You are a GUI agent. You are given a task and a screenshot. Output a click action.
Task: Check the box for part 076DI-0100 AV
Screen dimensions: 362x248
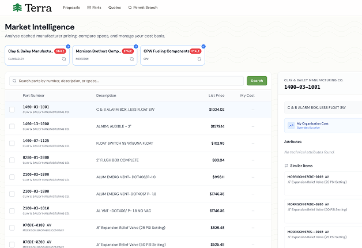(x=12, y=228)
